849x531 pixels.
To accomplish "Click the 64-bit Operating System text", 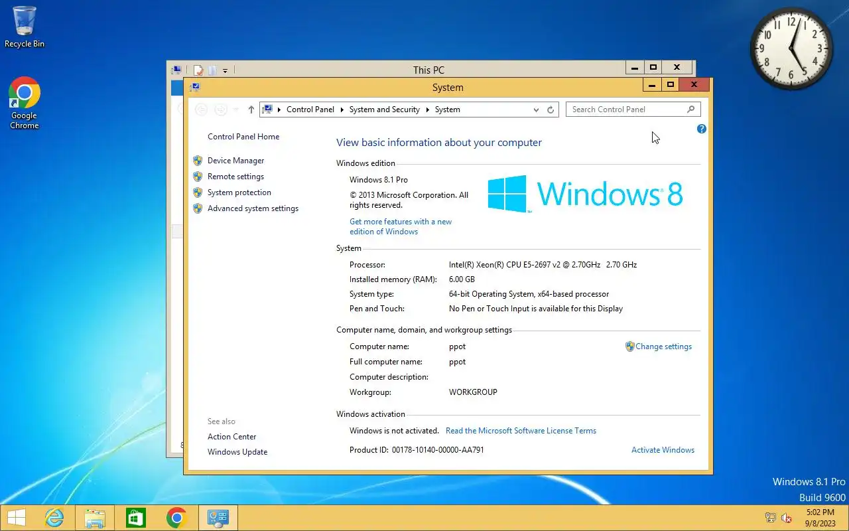I will coord(529,294).
